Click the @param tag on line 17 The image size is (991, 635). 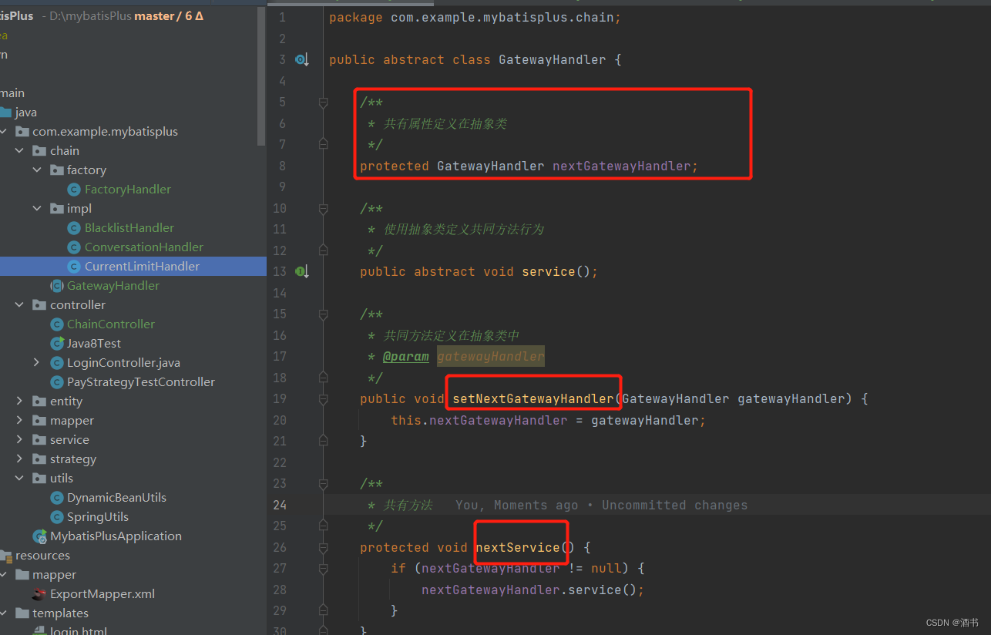point(406,356)
